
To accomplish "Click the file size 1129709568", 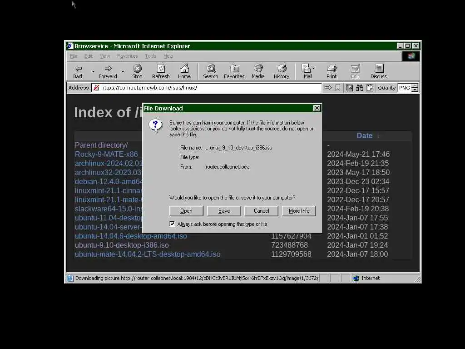I will coord(291,254).
